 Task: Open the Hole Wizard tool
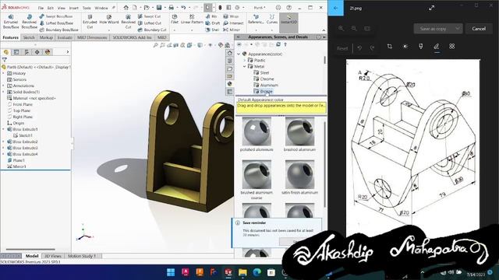(109, 19)
